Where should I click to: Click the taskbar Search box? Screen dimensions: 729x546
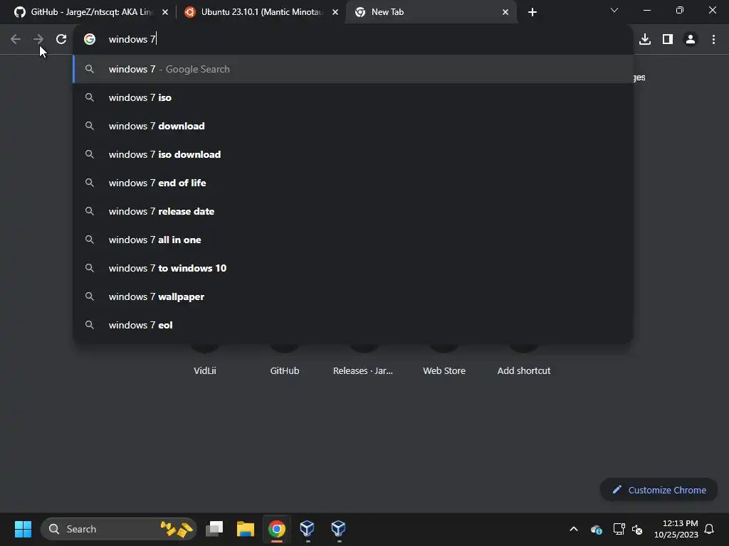click(119, 529)
